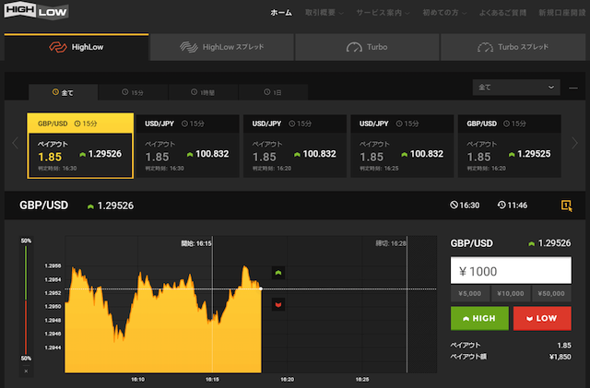Select the GBP/USD 16:20 option card

[509, 146]
